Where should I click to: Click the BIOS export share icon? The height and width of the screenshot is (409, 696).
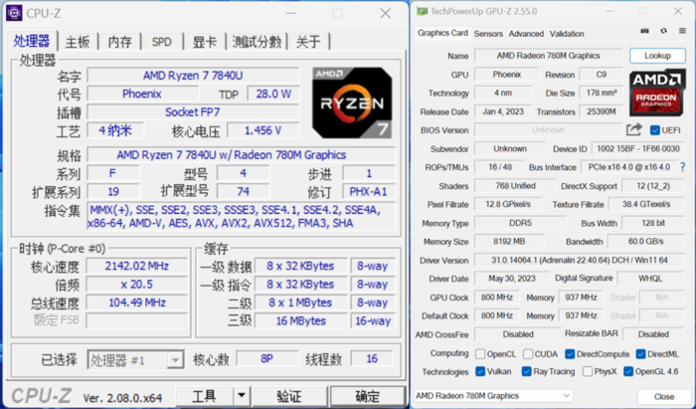[634, 129]
